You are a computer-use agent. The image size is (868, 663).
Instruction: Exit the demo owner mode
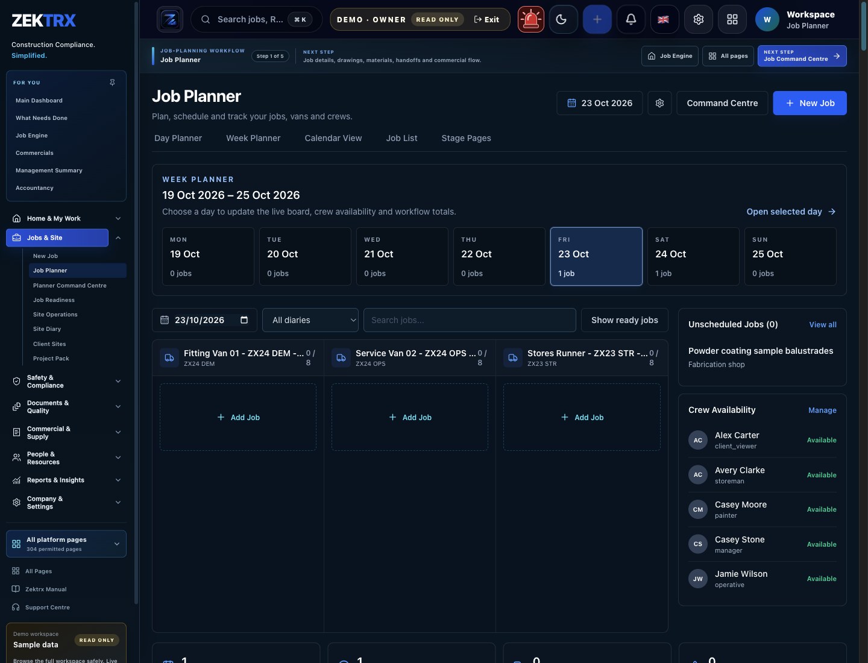(x=486, y=19)
